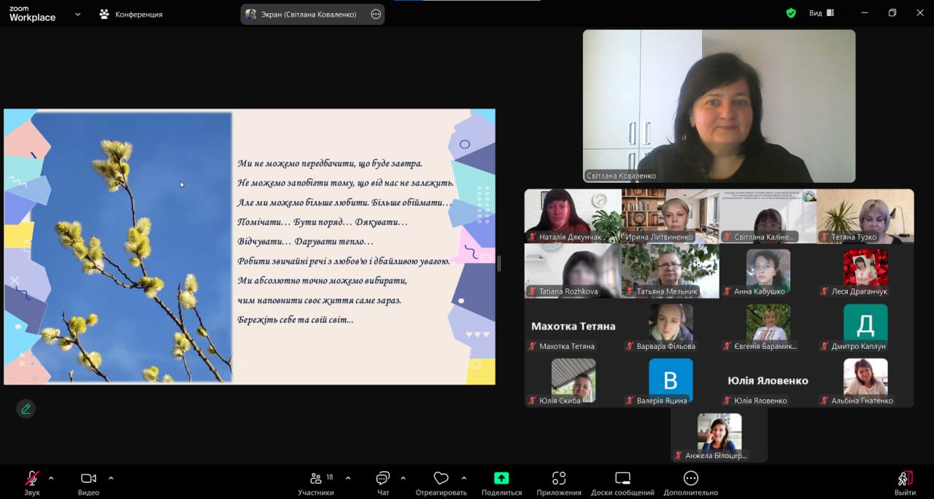Click the line starting "Не можемо запобігти тому"

click(346, 183)
